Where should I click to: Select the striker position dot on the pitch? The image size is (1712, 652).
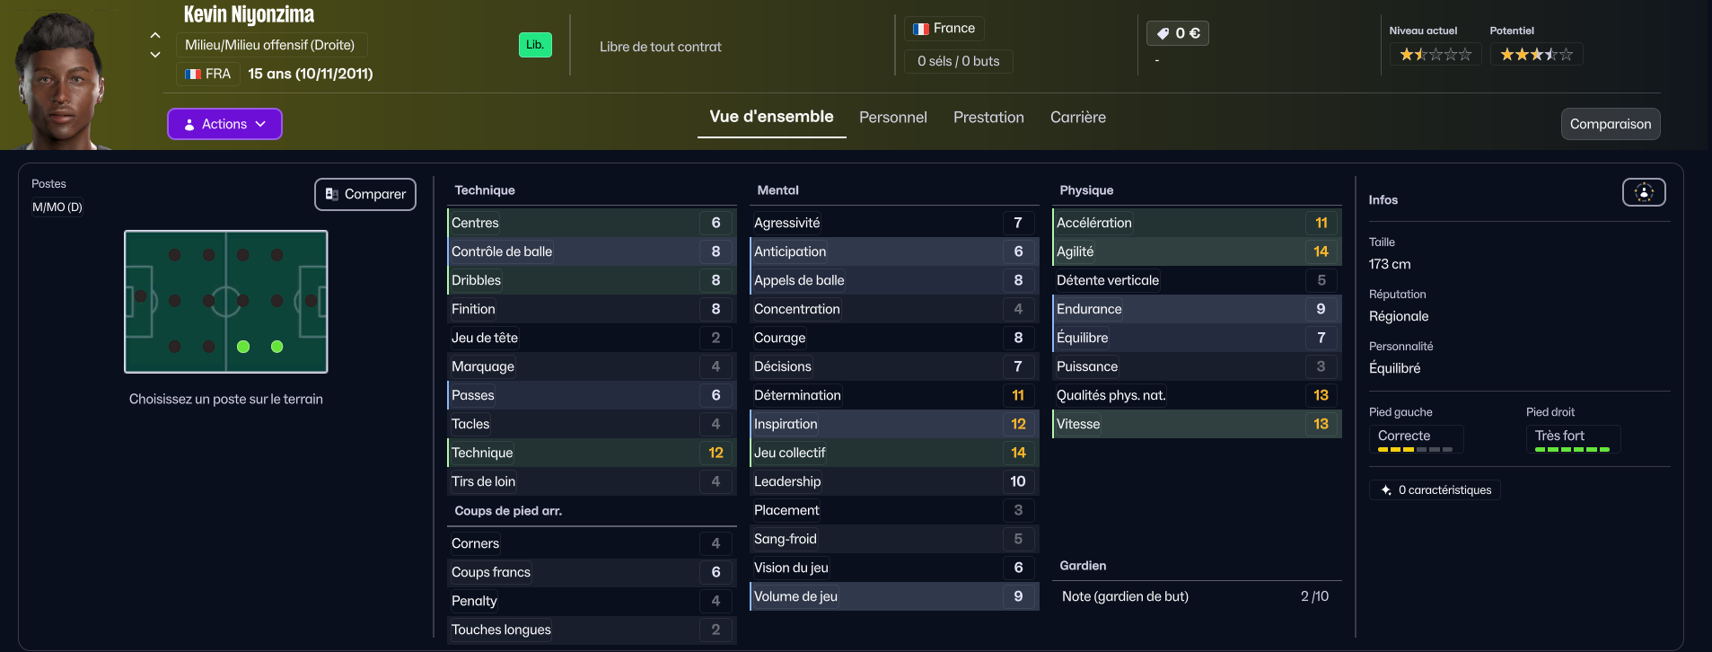pyautogui.click(x=311, y=300)
